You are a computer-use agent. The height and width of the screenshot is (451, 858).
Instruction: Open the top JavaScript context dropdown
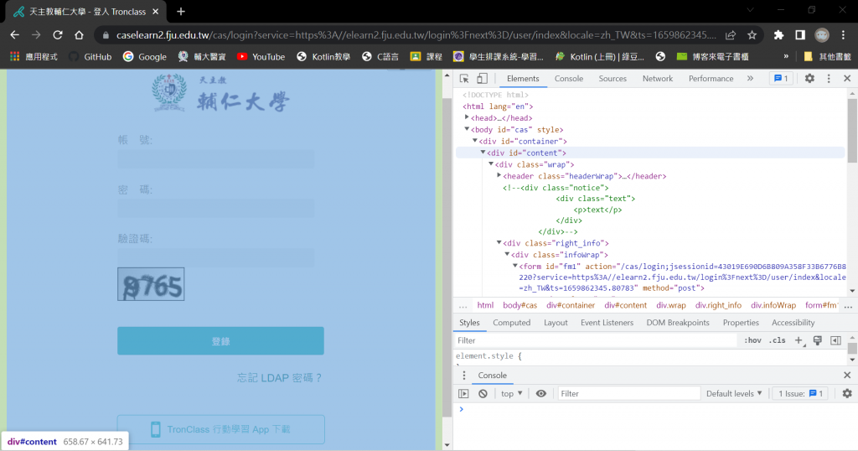coord(512,393)
